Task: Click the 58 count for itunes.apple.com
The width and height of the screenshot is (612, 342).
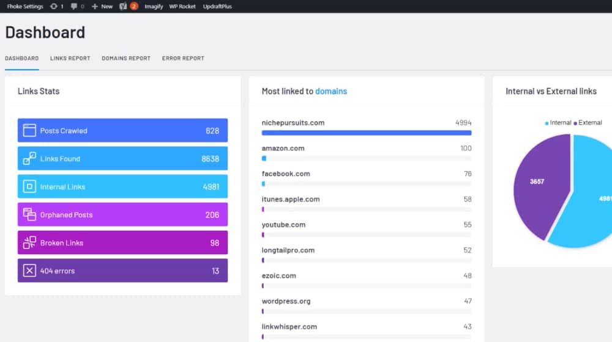Action: pos(468,200)
